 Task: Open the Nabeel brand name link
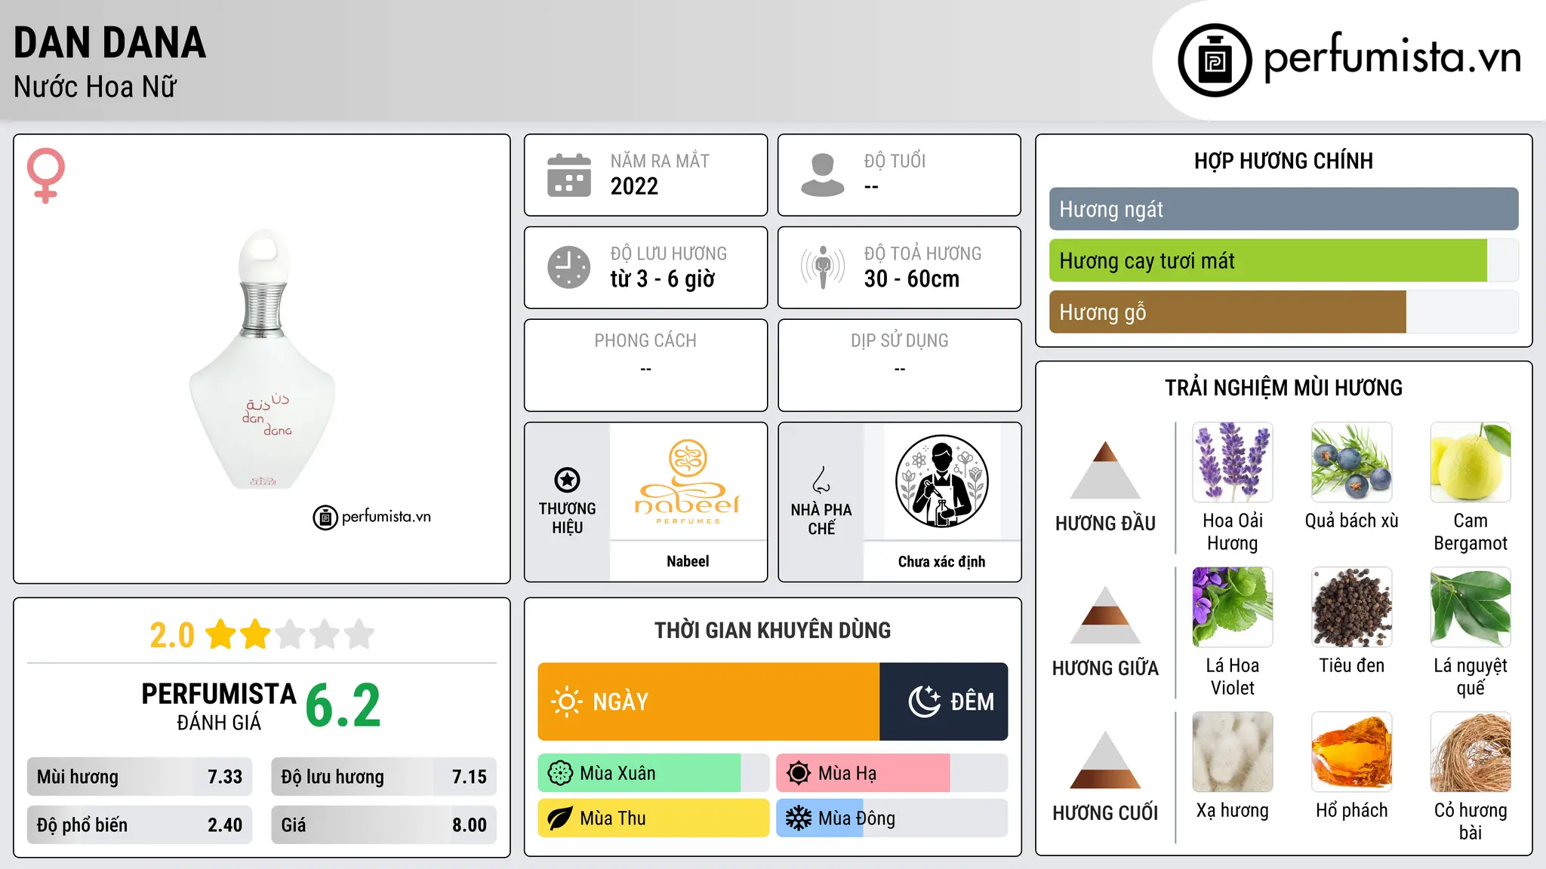pos(688,561)
